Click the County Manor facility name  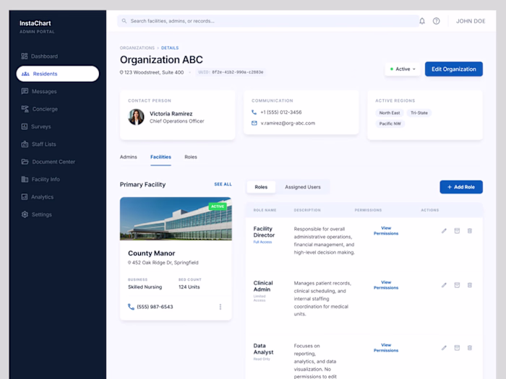(151, 253)
